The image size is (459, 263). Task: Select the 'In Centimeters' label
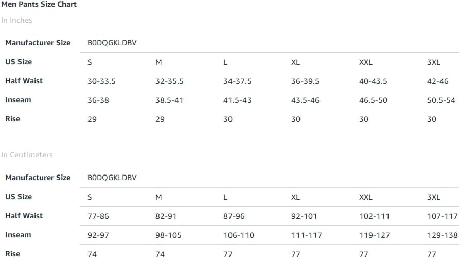point(27,154)
